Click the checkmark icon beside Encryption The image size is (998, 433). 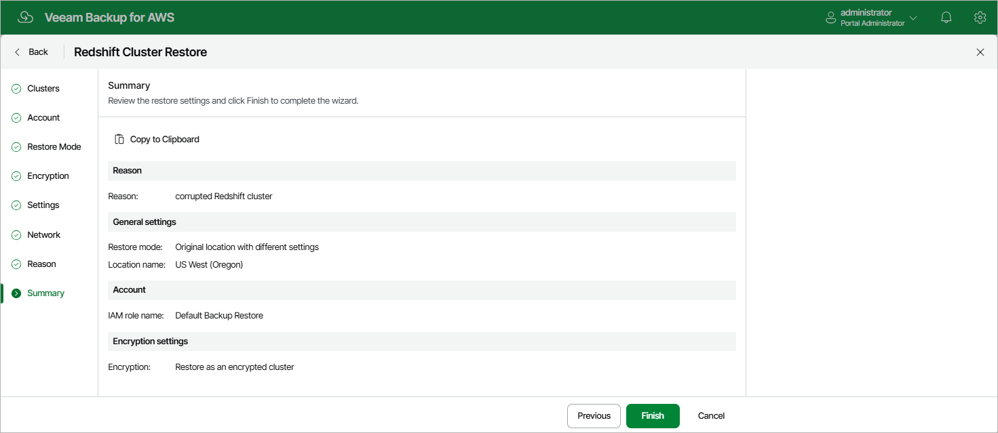tap(16, 176)
